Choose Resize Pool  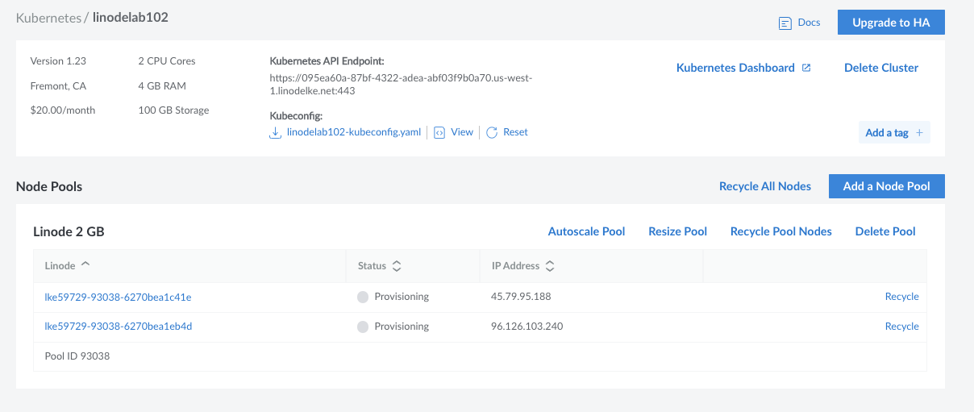tap(677, 231)
